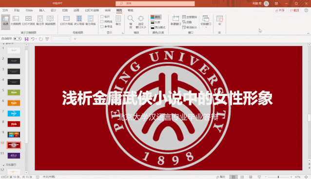Click the Undo arrow icon
Image resolution: width=311 pixels, height=179 pixels.
[x=33, y=39]
